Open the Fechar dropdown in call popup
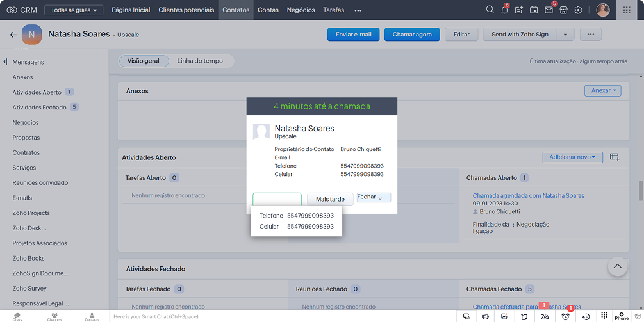This screenshot has width=644, height=322. coord(374,197)
